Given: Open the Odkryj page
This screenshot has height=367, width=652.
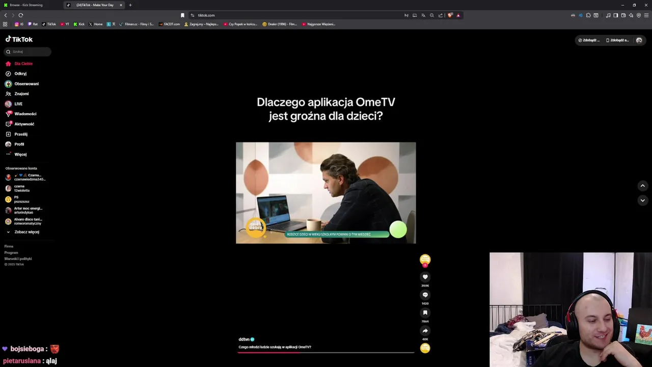Looking at the screenshot, I should click(16, 73).
